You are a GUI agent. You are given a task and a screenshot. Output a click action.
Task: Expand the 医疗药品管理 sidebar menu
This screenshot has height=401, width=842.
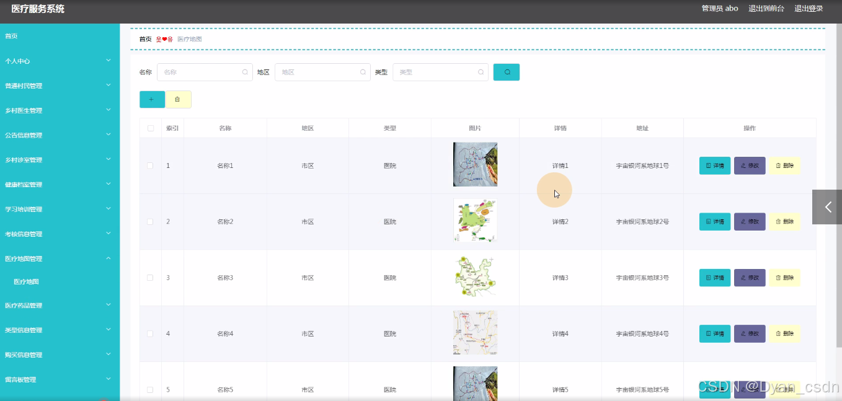pyautogui.click(x=60, y=306)
